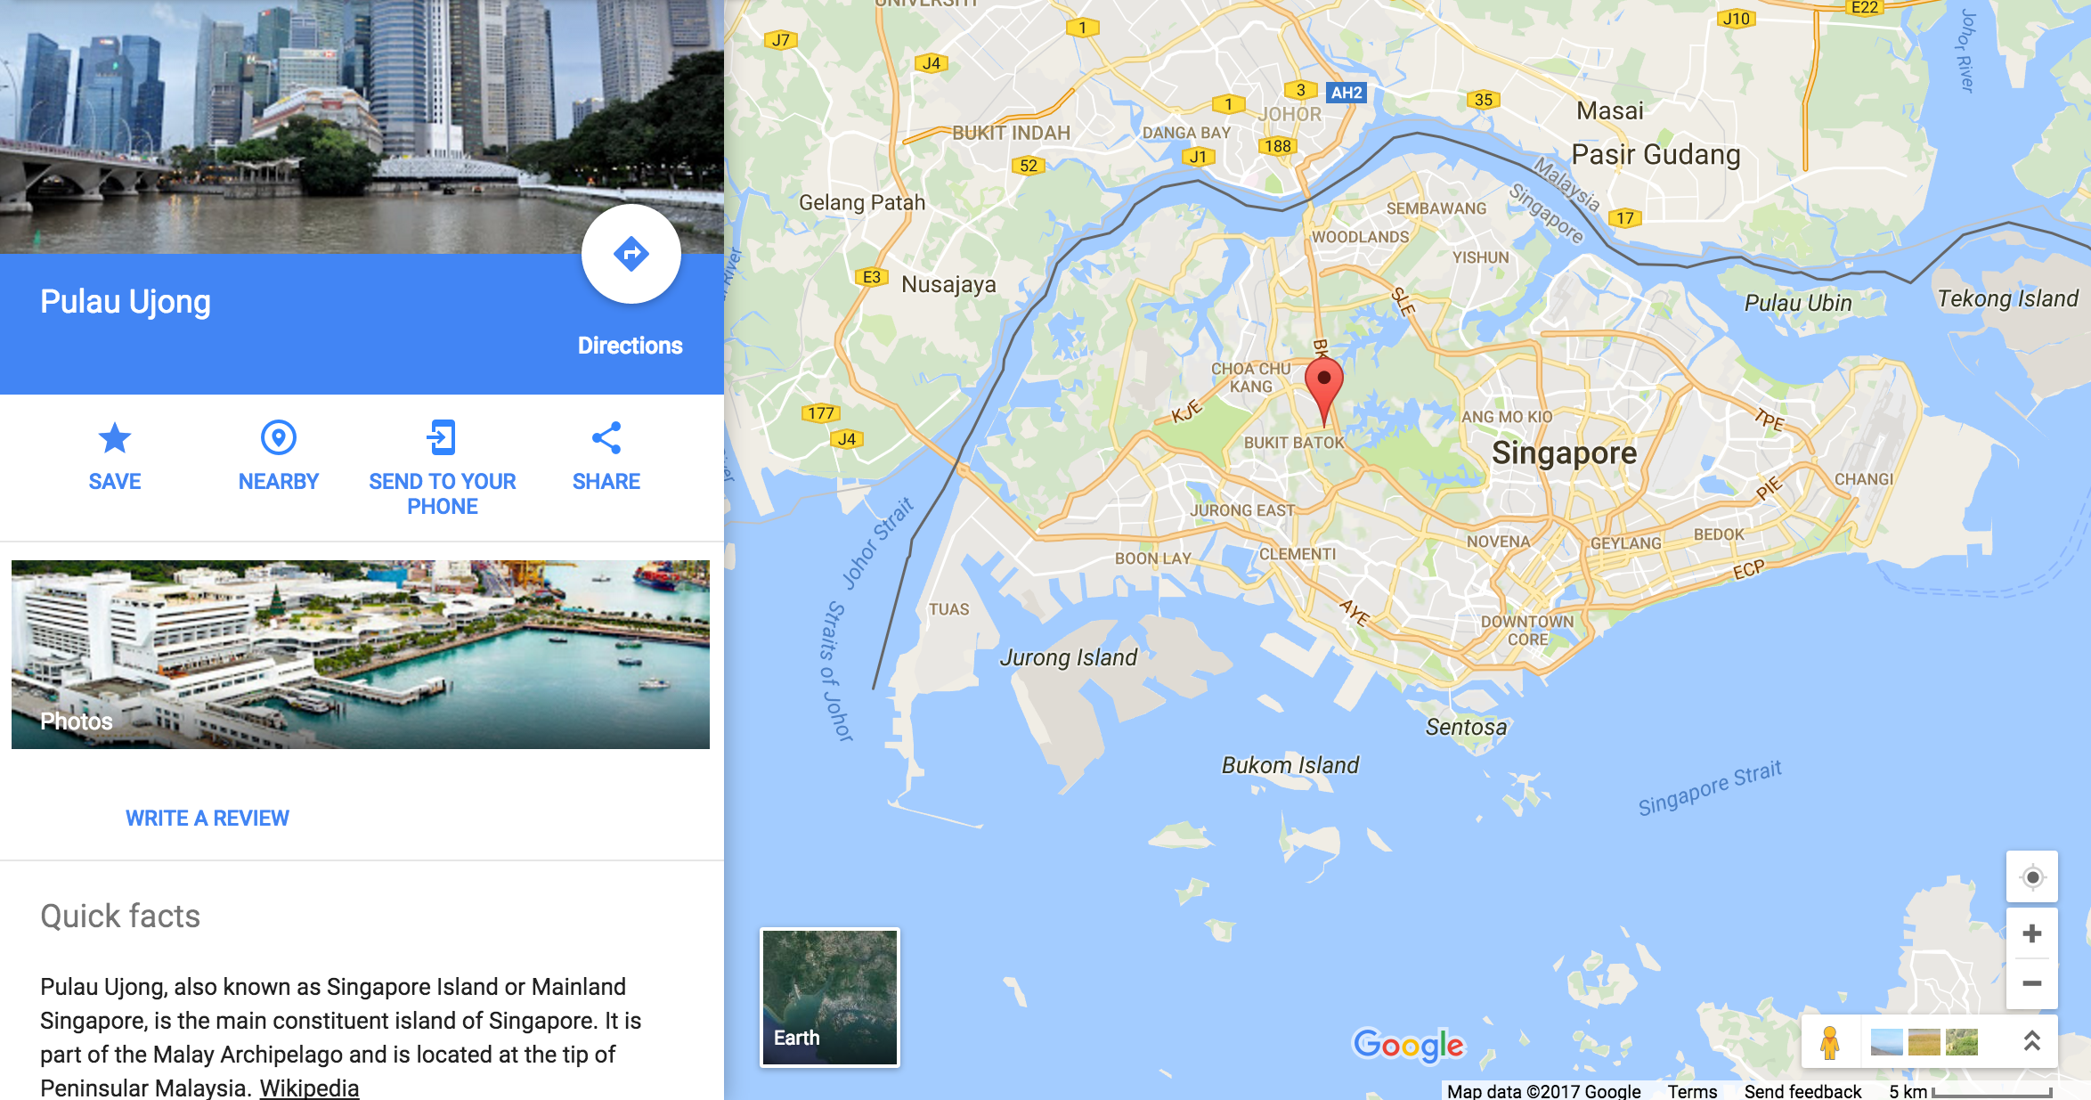Select the Street View pegman icon
The width and height of the screenshot is (2091, 1100).
coord(1830,1042)
